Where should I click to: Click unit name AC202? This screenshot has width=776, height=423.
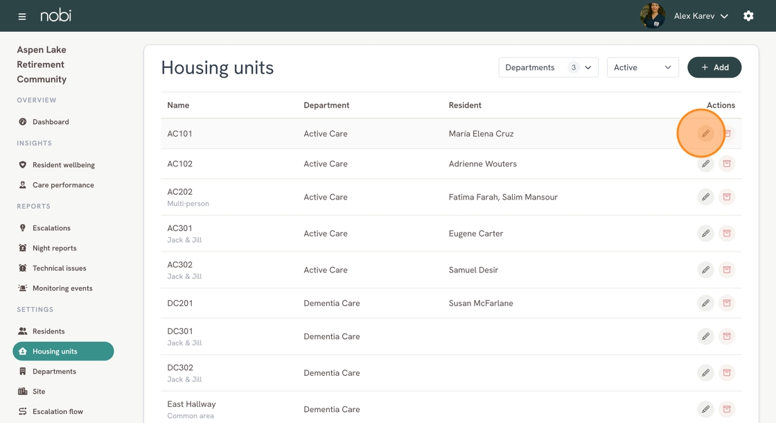(x=179, y=191)
